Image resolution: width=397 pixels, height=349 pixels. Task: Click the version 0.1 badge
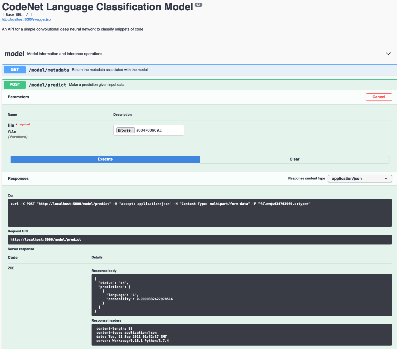tap(198, 5)
